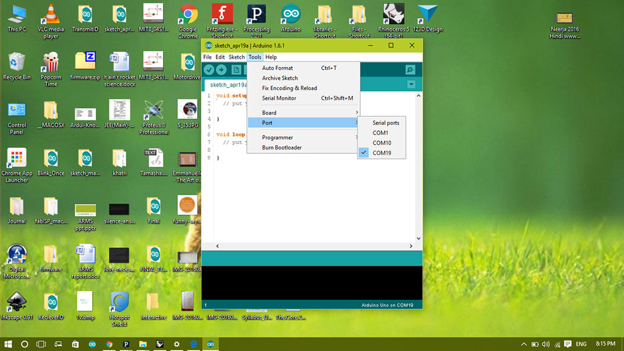Open Microsoft Edge from the taskbar
The height and width of the screenshot is (351, 624).
(x=193, y=344)
